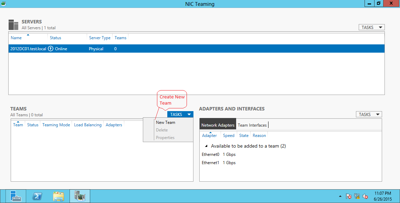Open the TASKS dropdown in Adapters and Interfaces
Image resolution: width=400 pixels, height=203 pixels.
pos(369,114)
